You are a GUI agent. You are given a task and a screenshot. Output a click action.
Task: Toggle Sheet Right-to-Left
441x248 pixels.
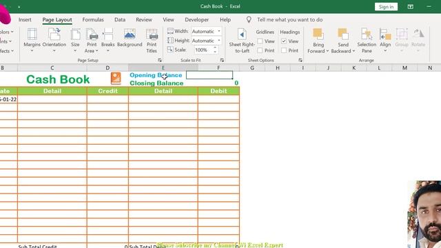click(x=242, y=41)
